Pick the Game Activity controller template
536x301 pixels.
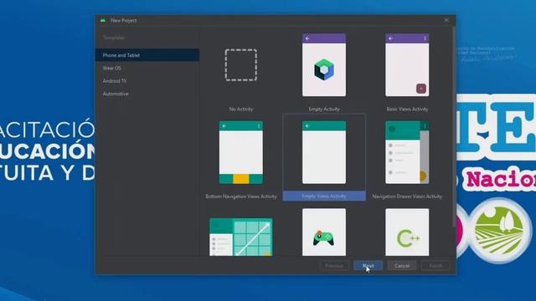[x=324, y=232]
